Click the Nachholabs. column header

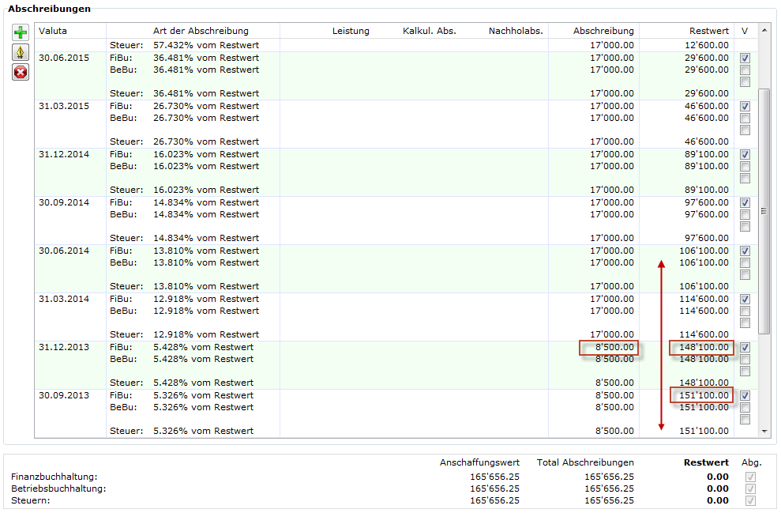[516, 31]
